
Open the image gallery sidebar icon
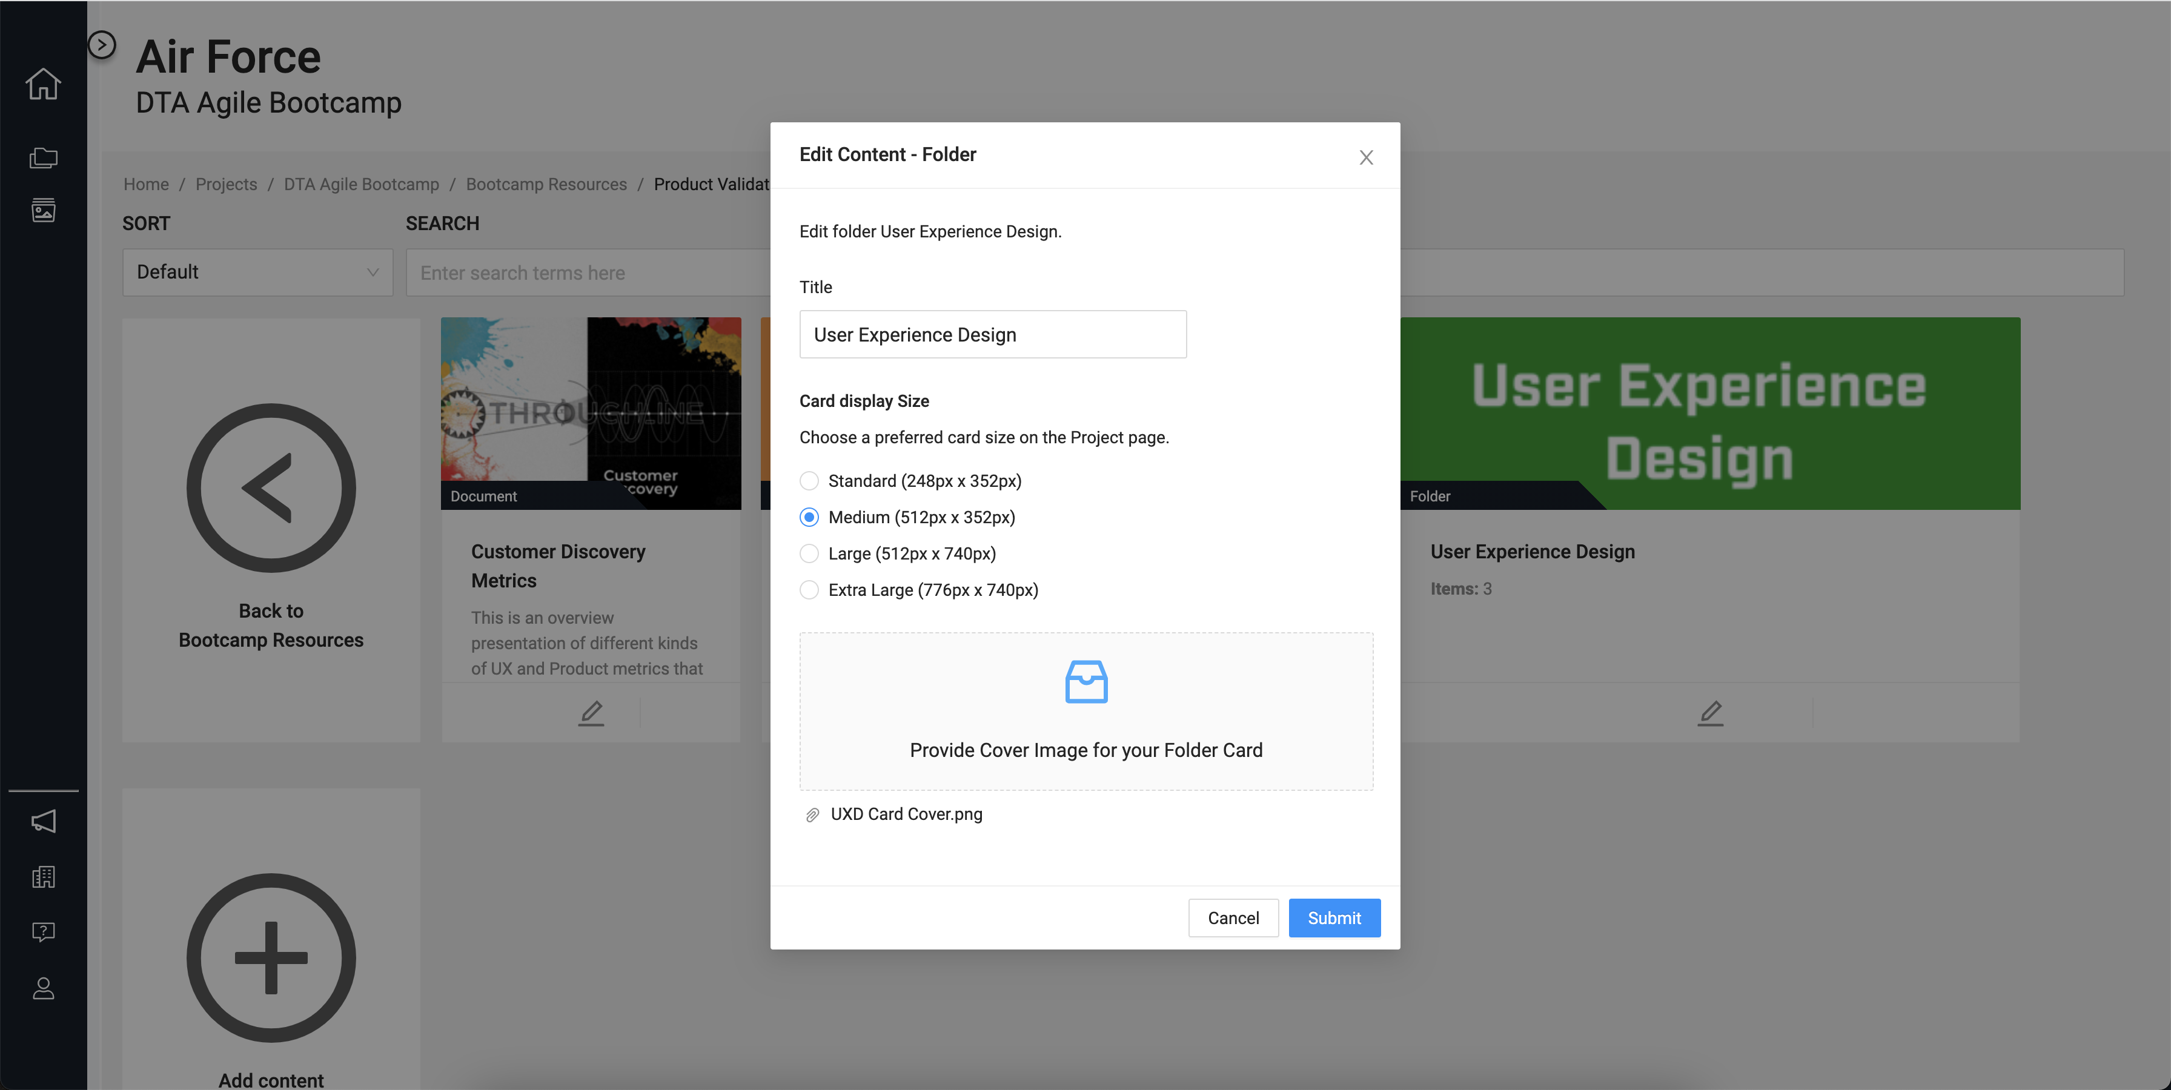coord(43,210)
